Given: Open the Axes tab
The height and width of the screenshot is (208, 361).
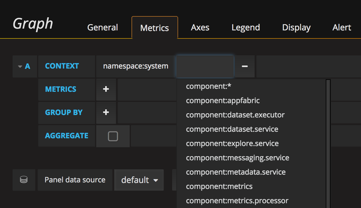Looking at the screenshot, I should coord(200,28).
